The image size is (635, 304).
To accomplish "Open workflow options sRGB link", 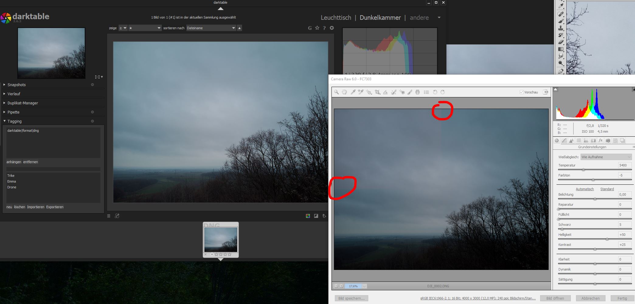I will click(478, 298).
